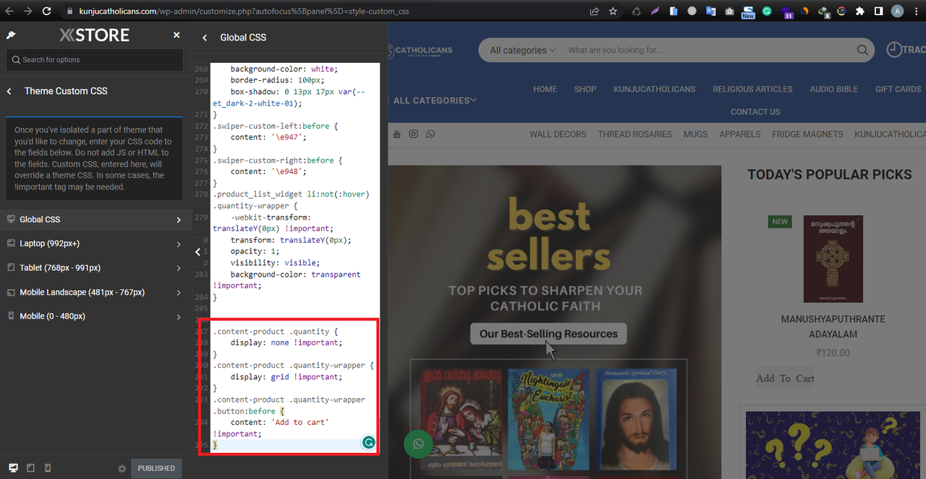This screenshot has height=479, width=926.
Task: Click the PUBLISHED button
Action: point(156,468)
